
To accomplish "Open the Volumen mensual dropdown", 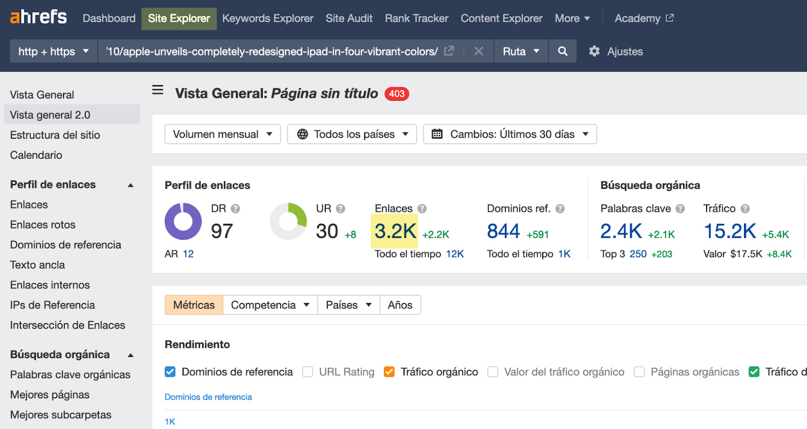I will (222, 134).
